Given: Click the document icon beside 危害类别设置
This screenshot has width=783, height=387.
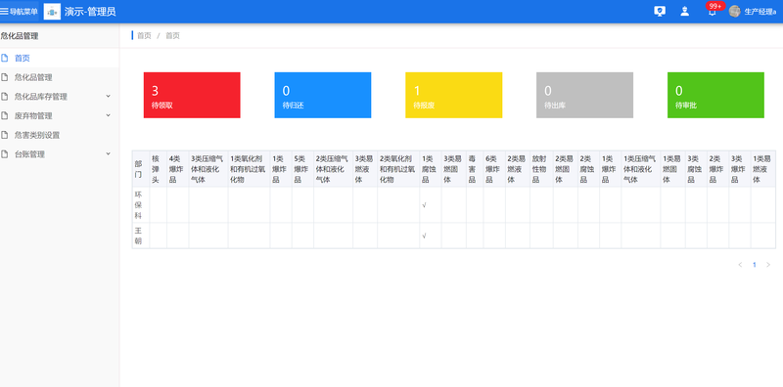Looking at the screenshot, I should click(5, 135).
